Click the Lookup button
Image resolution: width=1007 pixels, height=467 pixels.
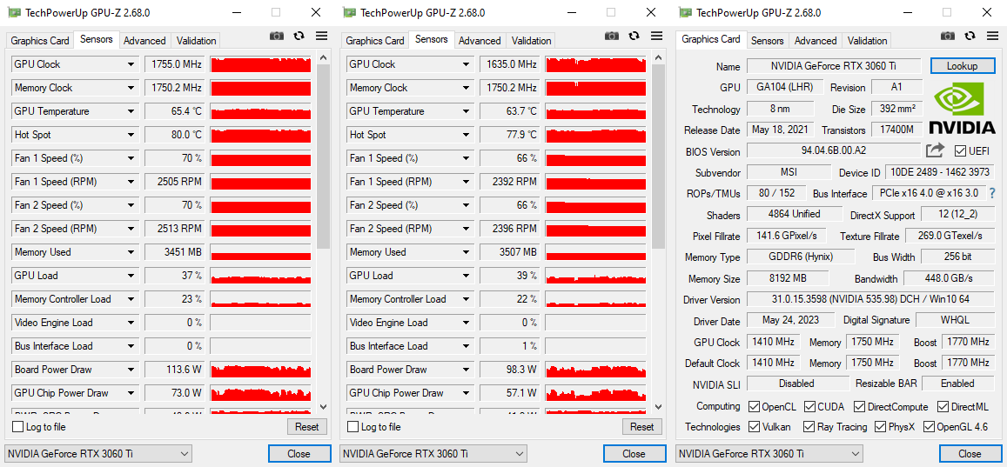[962, 65]
